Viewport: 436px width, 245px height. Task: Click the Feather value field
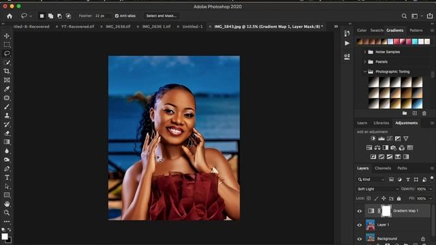tap(102, 16)
